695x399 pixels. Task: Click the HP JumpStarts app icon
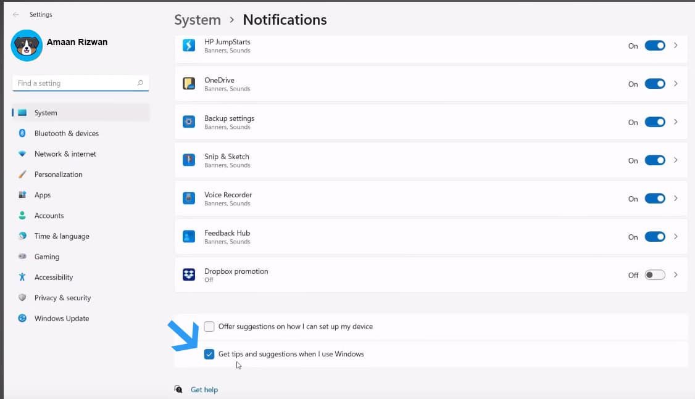188,45
